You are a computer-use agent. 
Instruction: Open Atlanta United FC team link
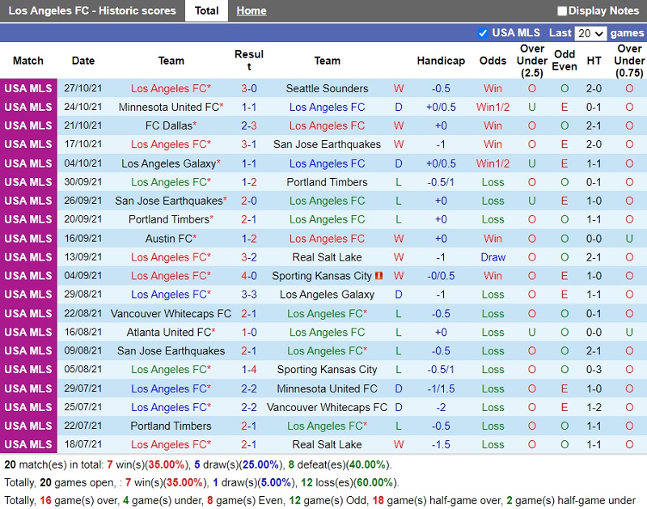click(168, 333)
